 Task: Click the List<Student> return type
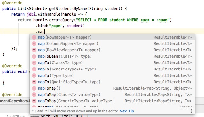[32, 9]
